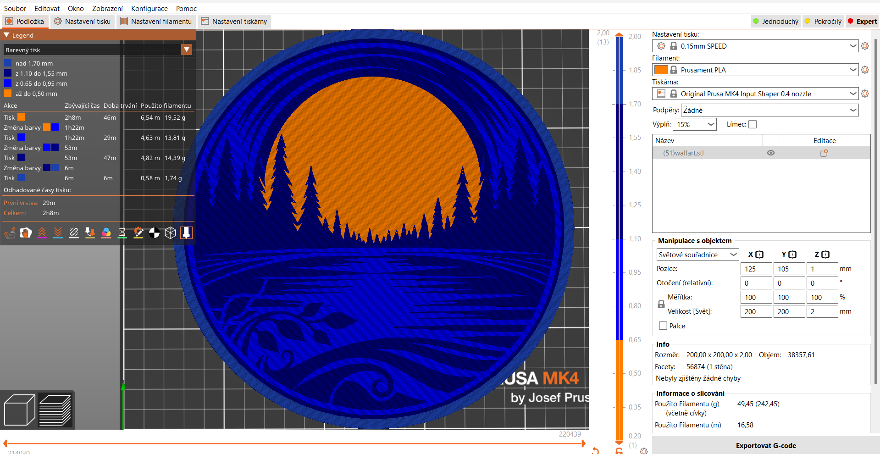This screenshot has height=454, width=880.
Task: Toggle travel moves in the legend toolbar
Action: tap(9, 233)
